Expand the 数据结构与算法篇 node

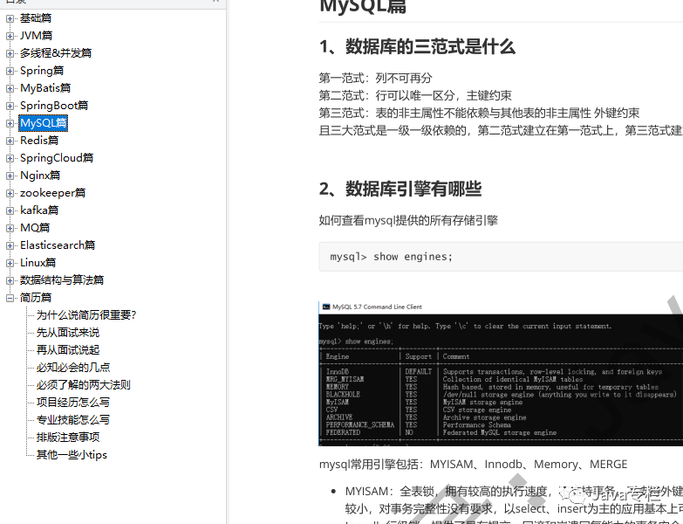10,280
